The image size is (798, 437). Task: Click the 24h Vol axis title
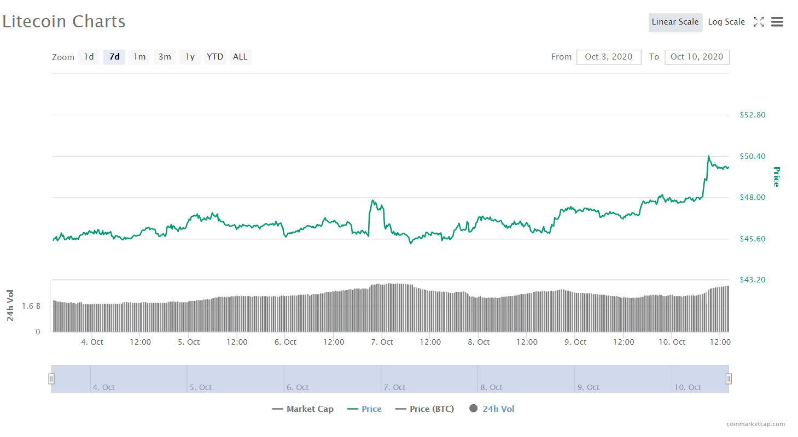coord(10,305)
